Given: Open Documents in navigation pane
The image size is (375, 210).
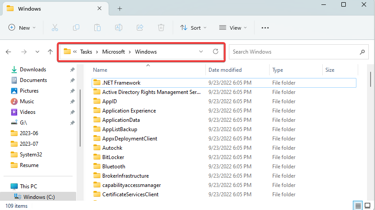Looking at the screenshot, I should point(33,80).
